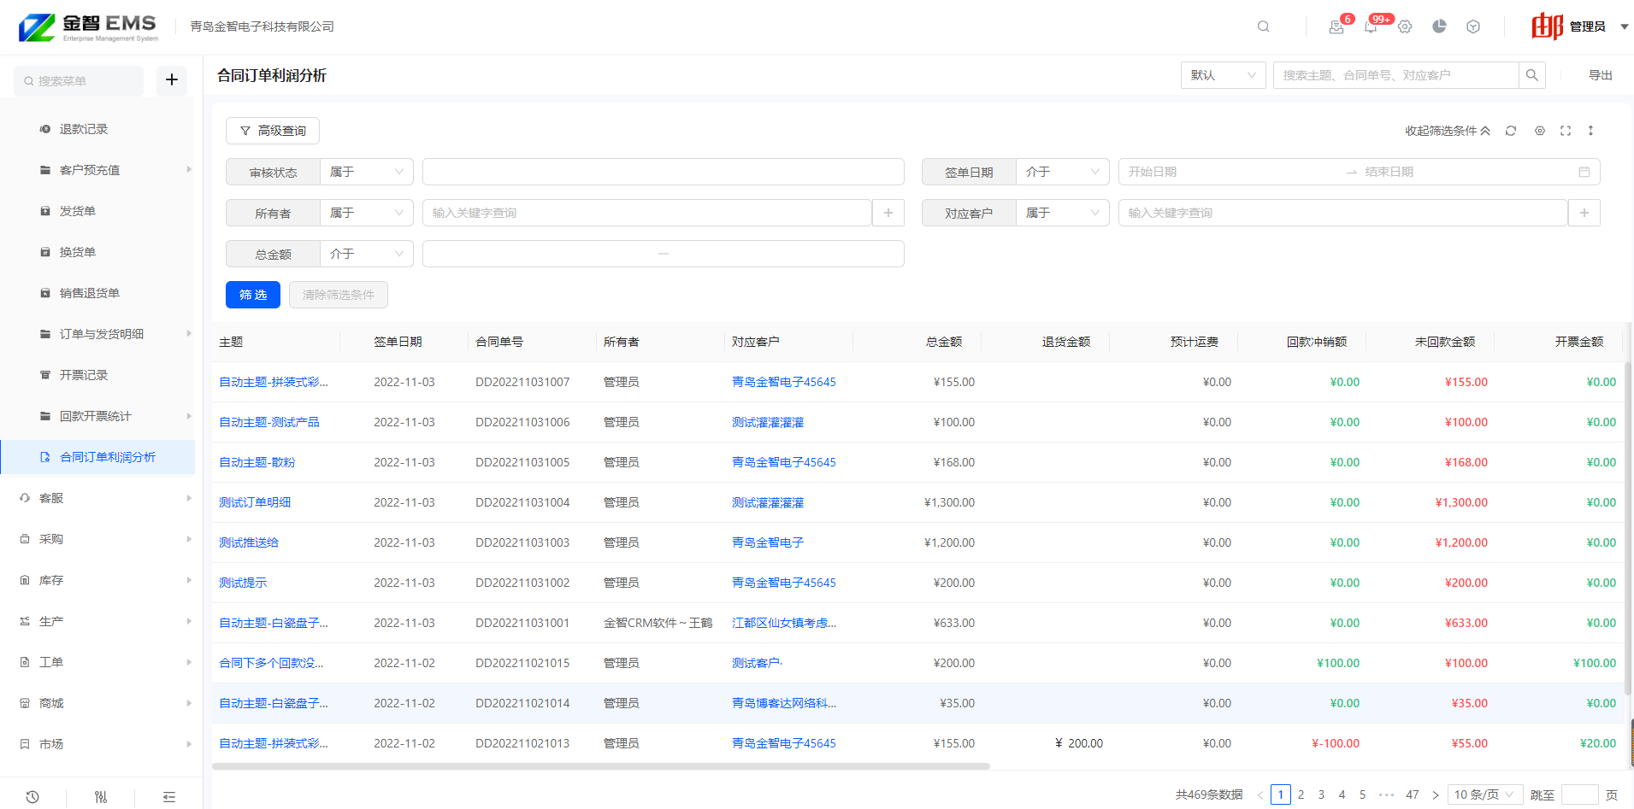
Task: Open table column settings gear icon
Action: click(1539, 131)
